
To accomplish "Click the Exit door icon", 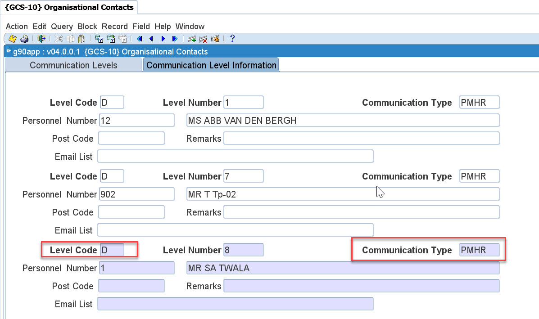I will (x=42, y=39).
